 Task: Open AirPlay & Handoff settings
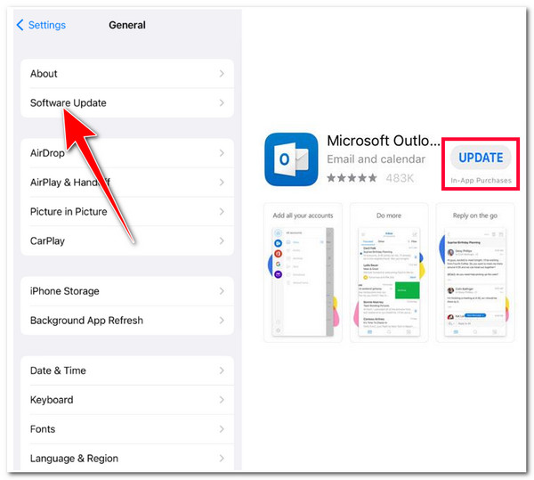coord(127,183)
